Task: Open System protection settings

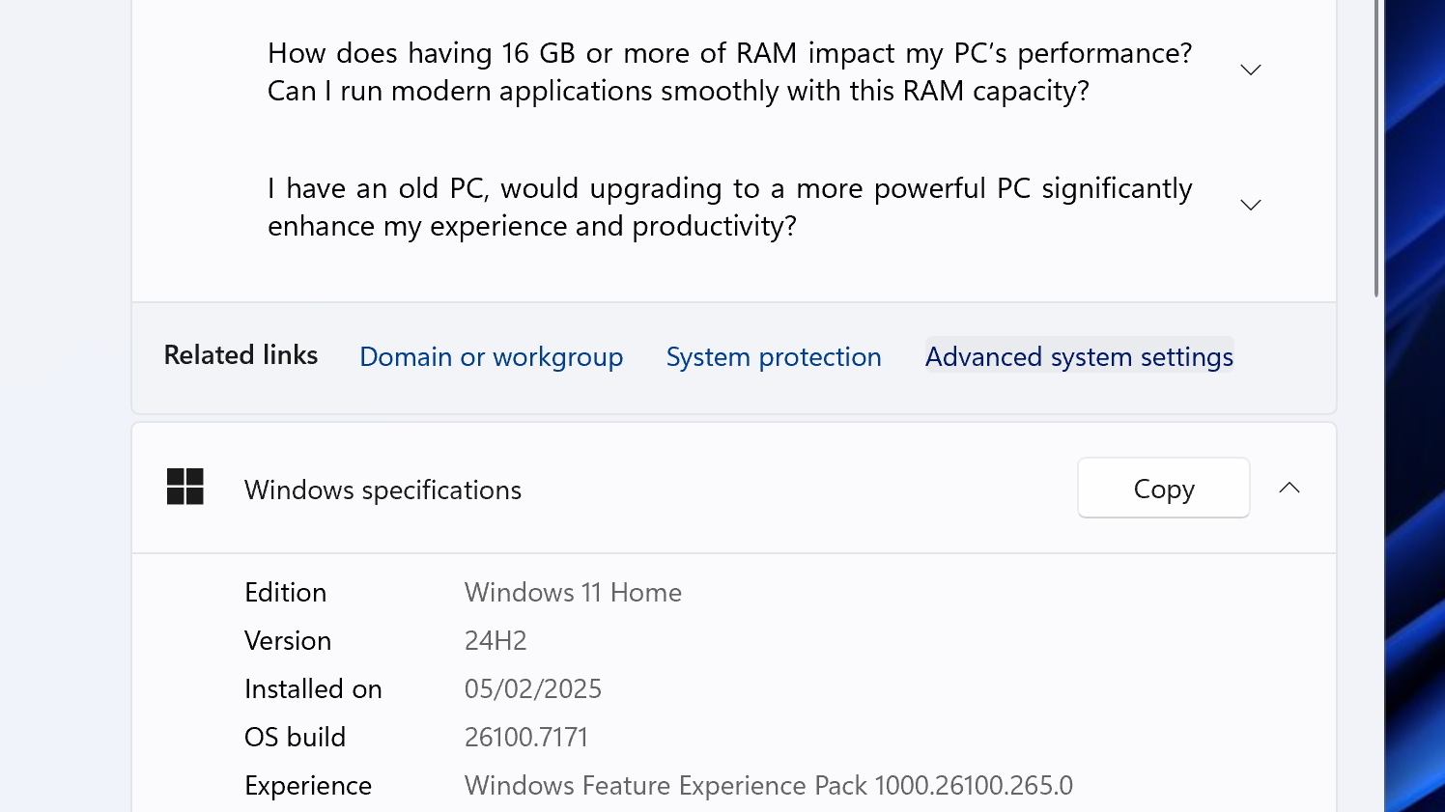Action: 773,356
